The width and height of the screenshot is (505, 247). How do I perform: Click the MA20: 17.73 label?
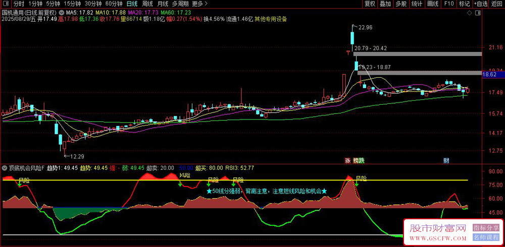click(x=143, y=13)
